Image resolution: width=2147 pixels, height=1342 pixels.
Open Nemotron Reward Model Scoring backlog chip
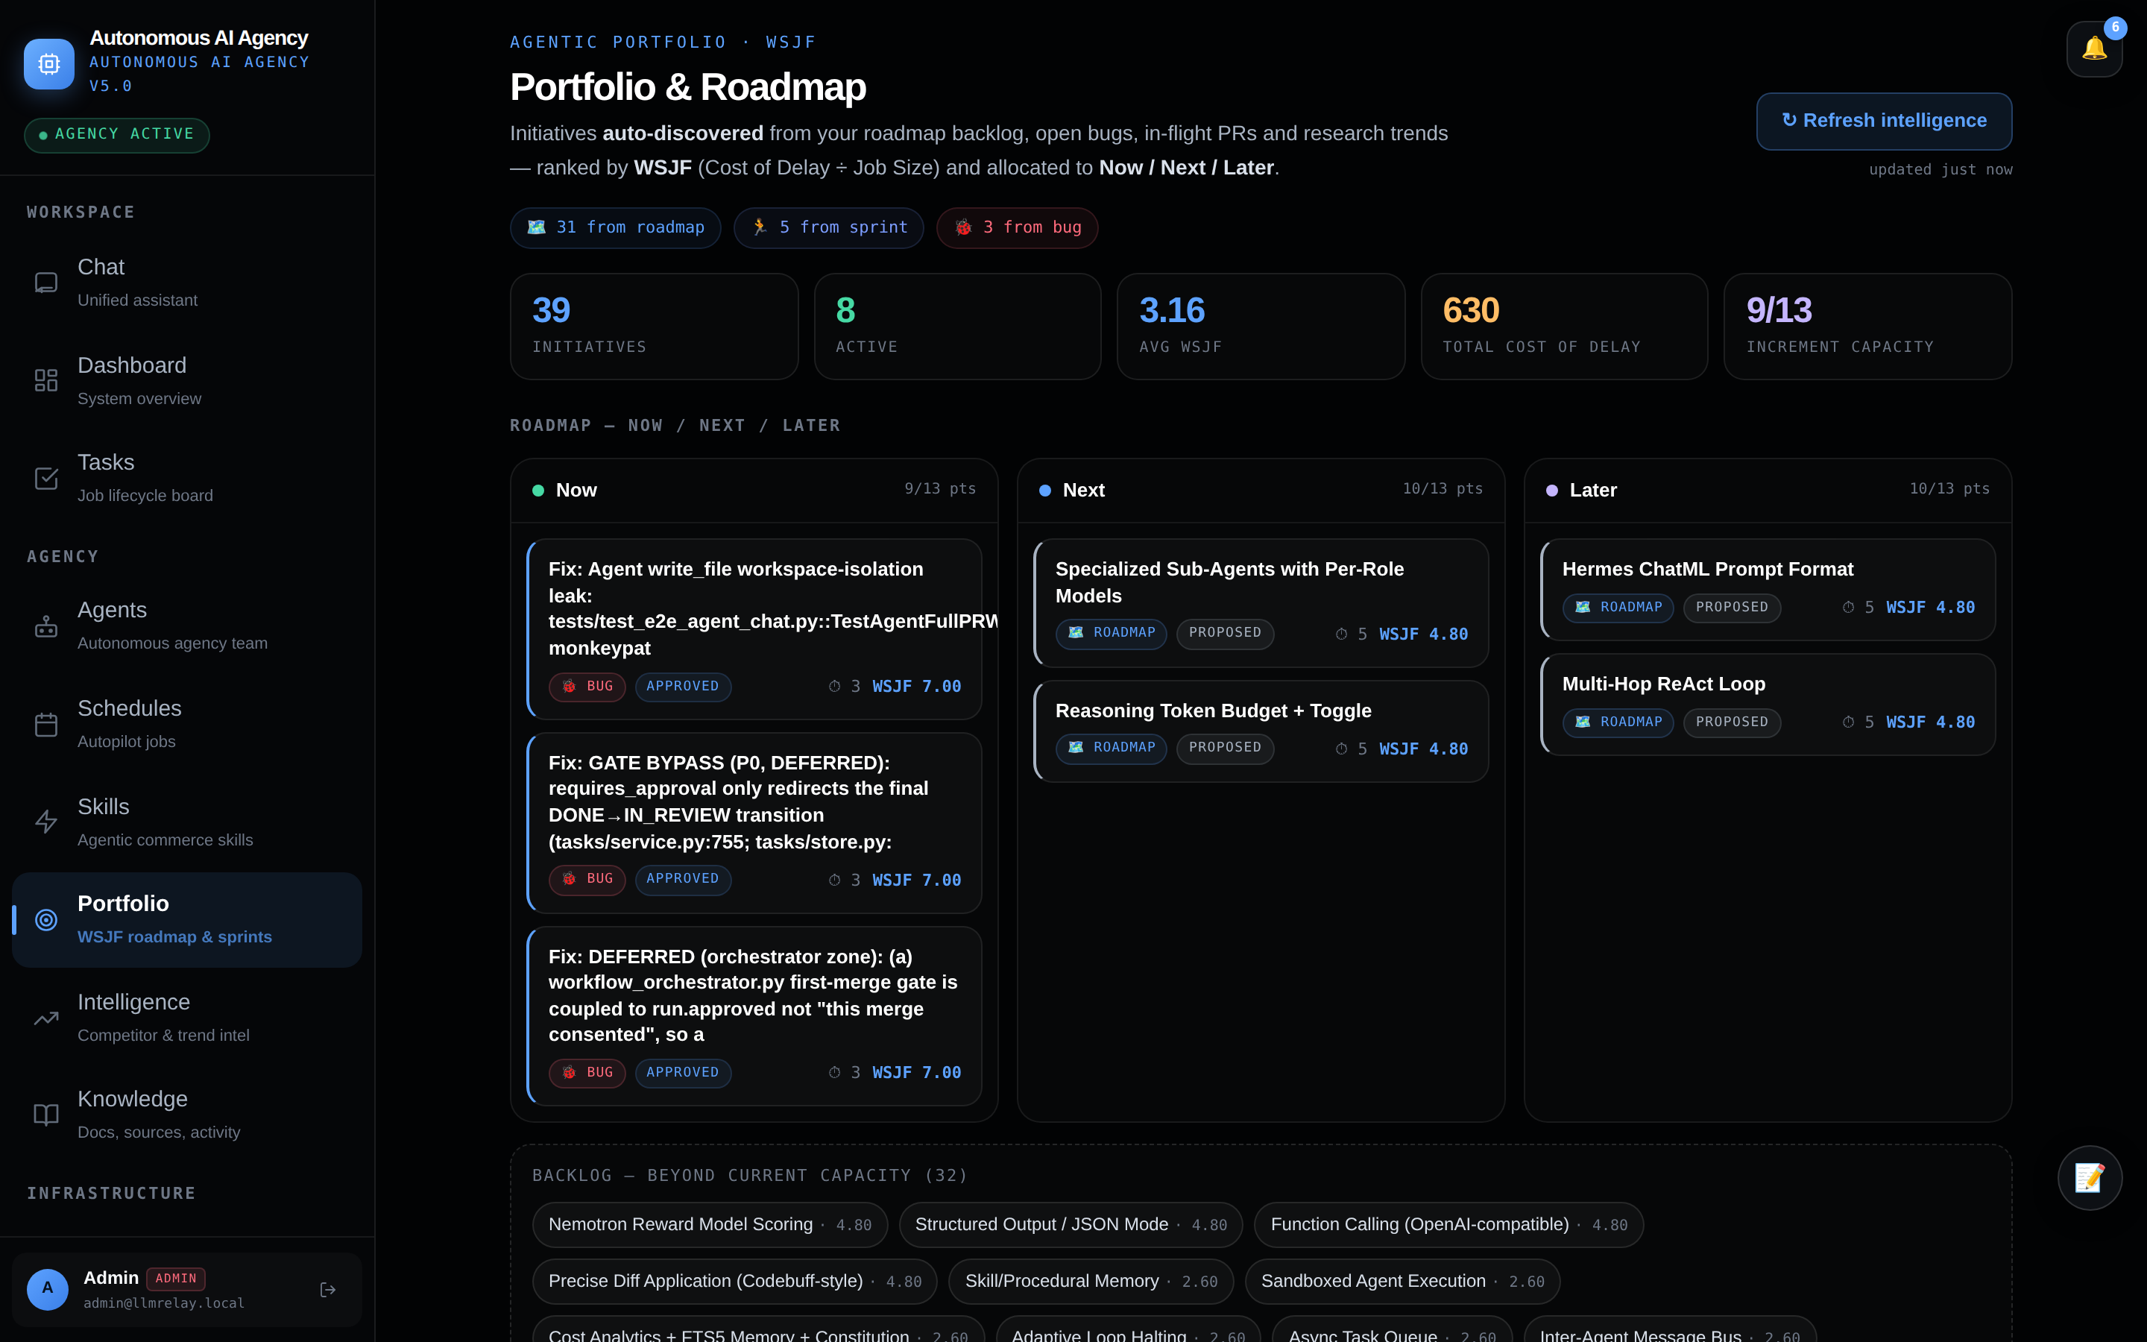click(710, 1225)
